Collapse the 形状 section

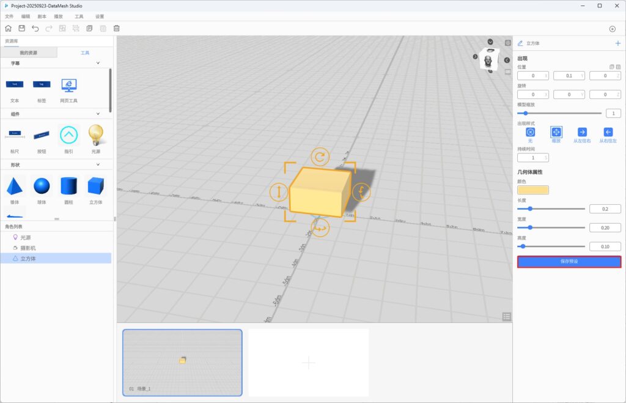click(98, 165)
